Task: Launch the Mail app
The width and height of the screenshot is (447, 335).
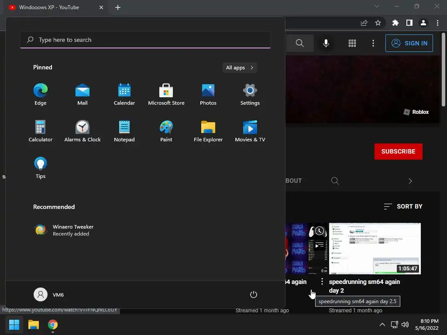Action: tap(83, 95)
